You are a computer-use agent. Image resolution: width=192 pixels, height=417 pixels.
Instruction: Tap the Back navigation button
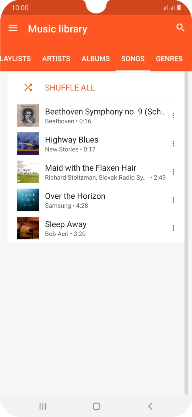tap(150, 406)
